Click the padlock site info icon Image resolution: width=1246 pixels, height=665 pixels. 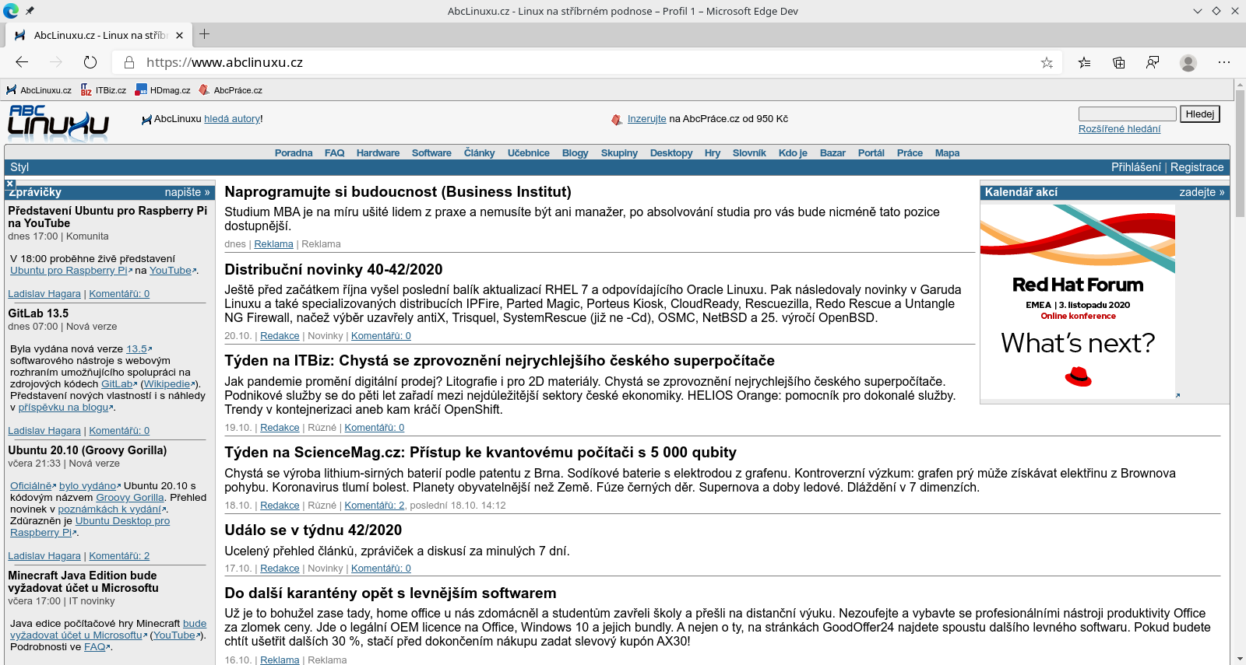coord(129,62)
